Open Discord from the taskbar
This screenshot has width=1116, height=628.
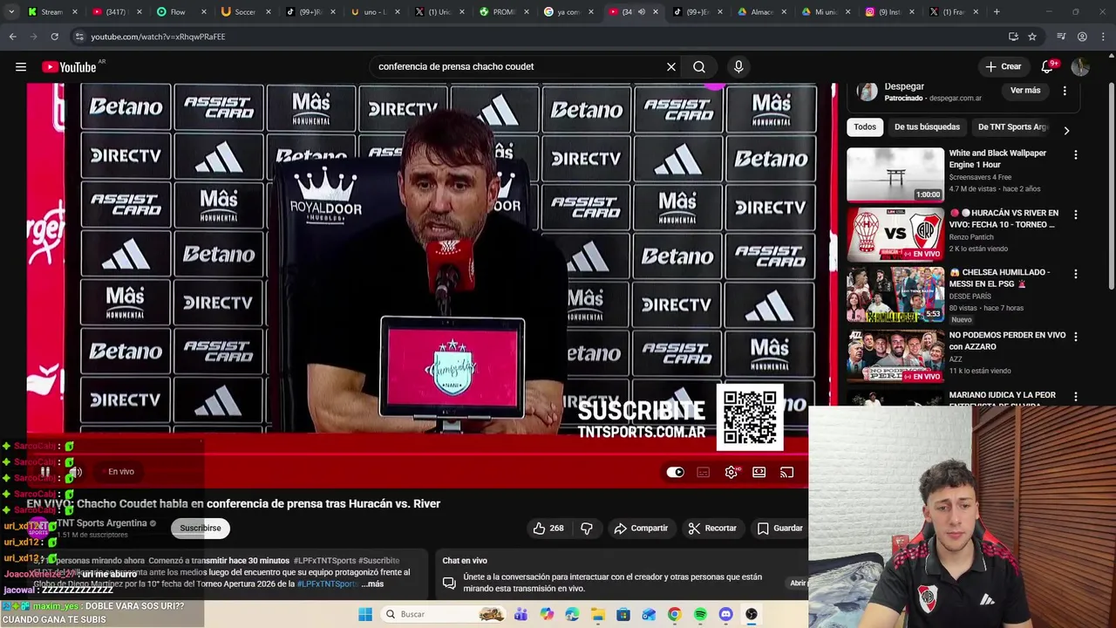(x=725, y=614)
